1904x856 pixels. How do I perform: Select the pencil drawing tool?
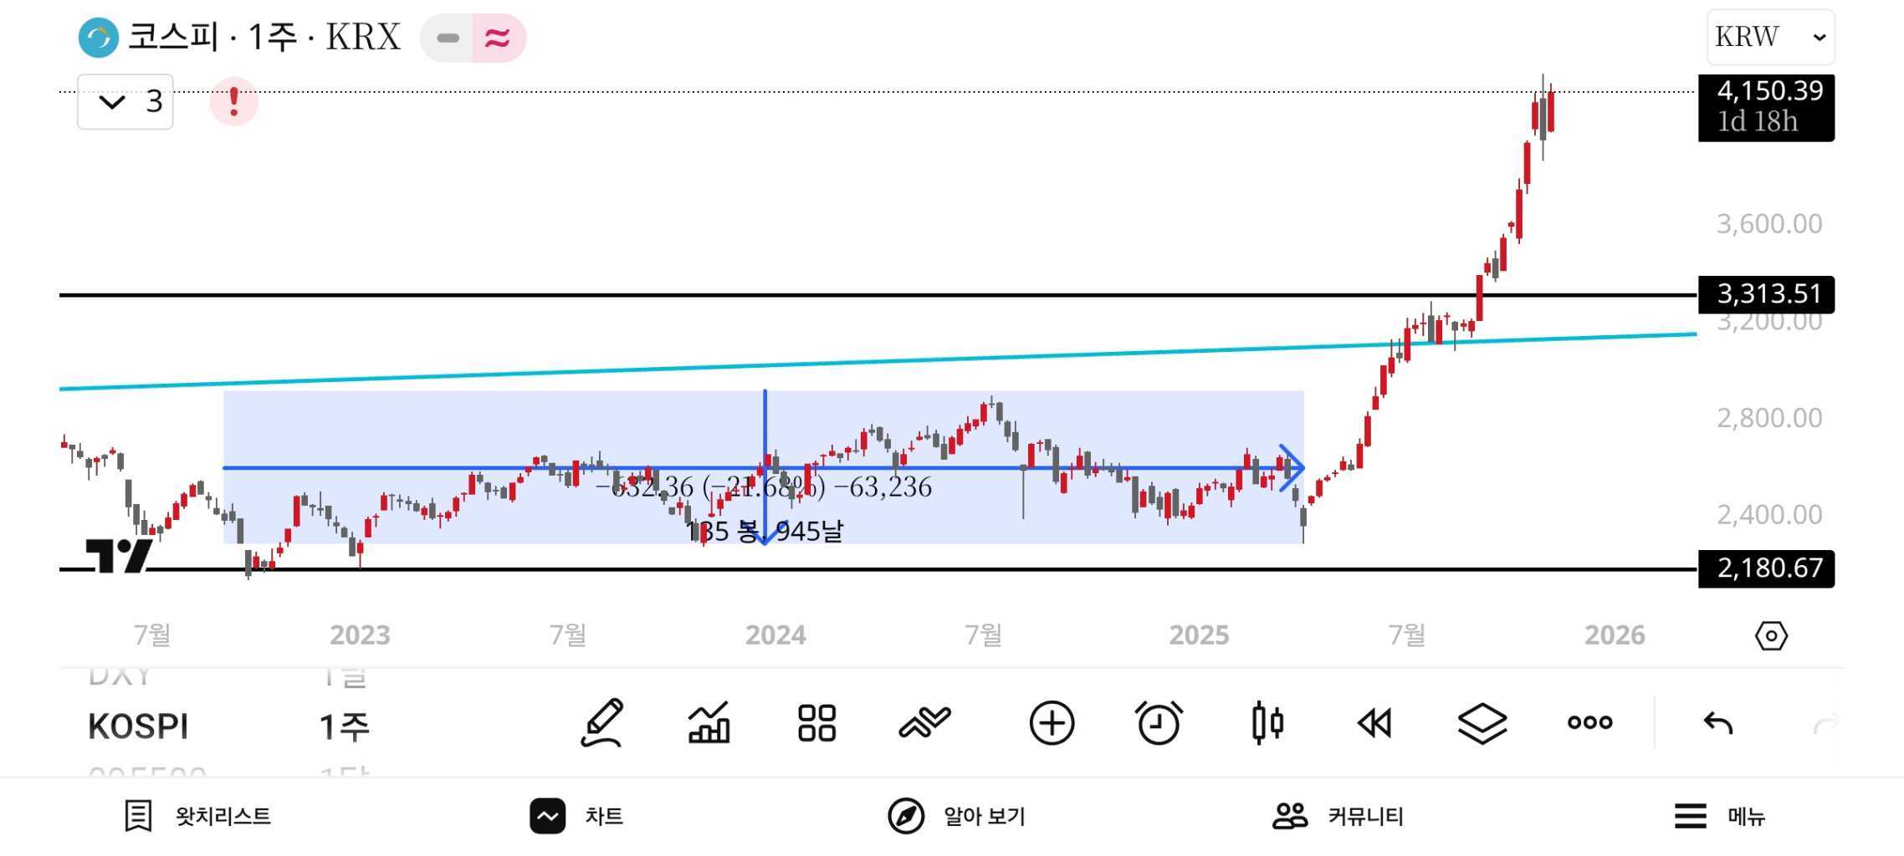click(x=601, y=723)
